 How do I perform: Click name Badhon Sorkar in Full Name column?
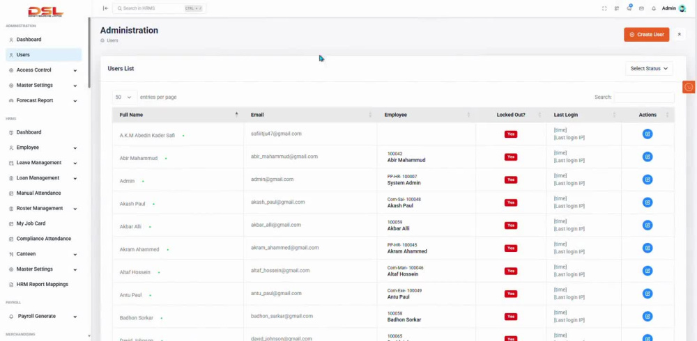coord(136,318)
